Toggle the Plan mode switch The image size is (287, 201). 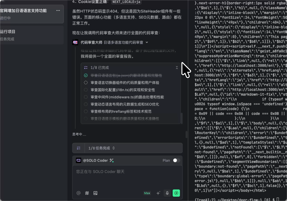176,160
